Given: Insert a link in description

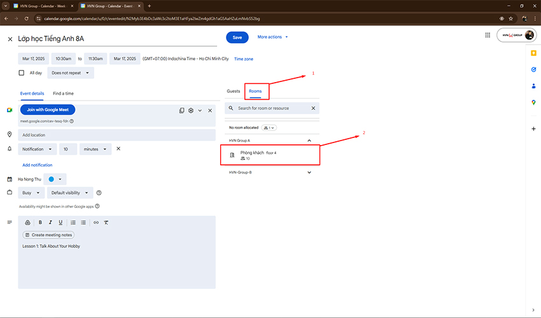Looking at the screenshot, I should click(96, 223).
